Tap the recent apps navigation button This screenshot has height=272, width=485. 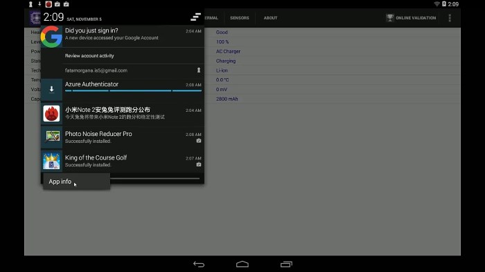[x=286, y=264]
